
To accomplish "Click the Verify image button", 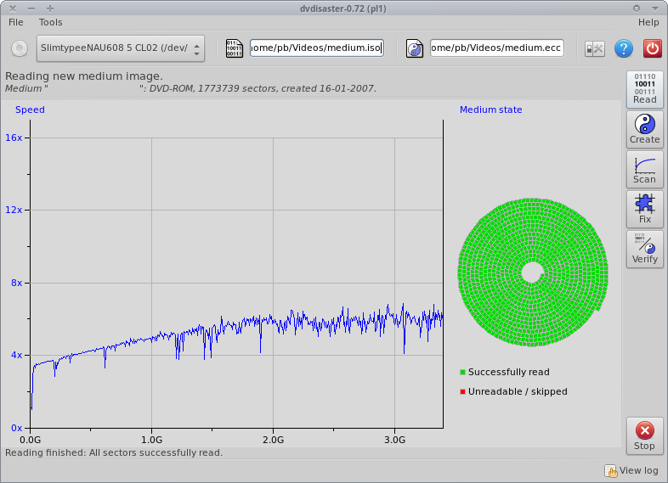I will click(644, 249).
